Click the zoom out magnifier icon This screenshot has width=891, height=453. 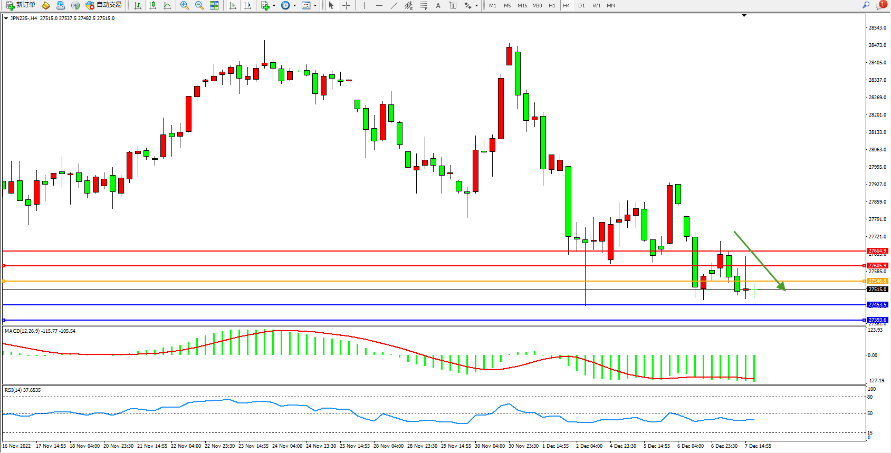(199, 5)
